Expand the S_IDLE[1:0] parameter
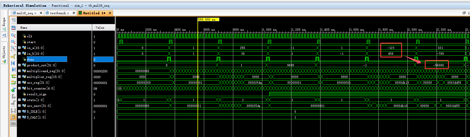 (x=19, y=112)
